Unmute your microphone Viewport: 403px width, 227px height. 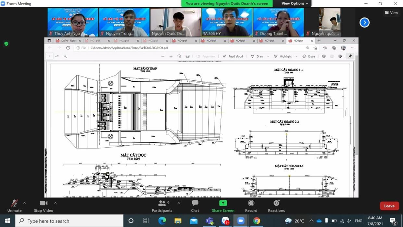tap(14, 206)
